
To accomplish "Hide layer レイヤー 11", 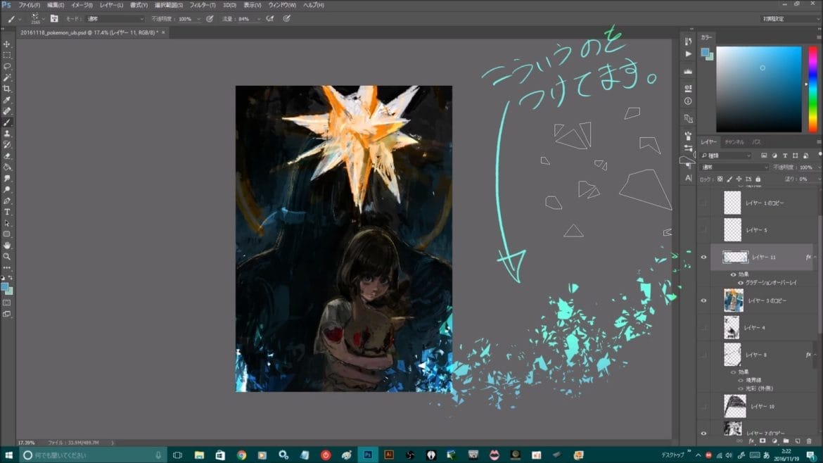I will (x=703, y=257).
